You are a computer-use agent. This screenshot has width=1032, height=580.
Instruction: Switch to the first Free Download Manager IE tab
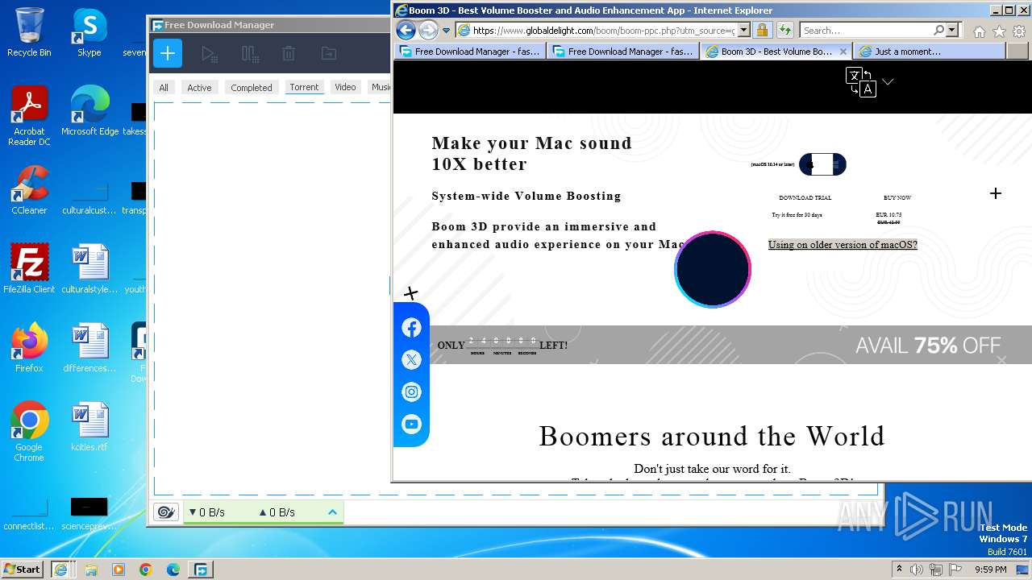point(470,52)
